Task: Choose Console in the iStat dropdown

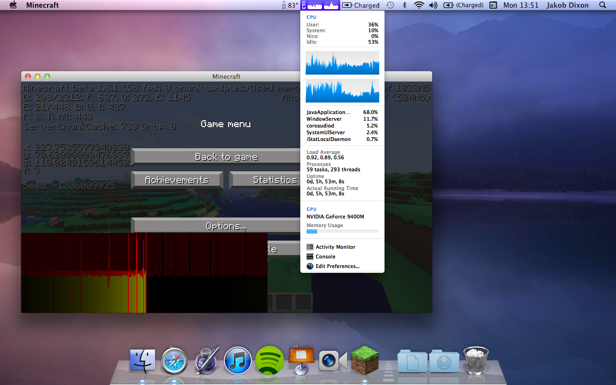Action: 342,257
